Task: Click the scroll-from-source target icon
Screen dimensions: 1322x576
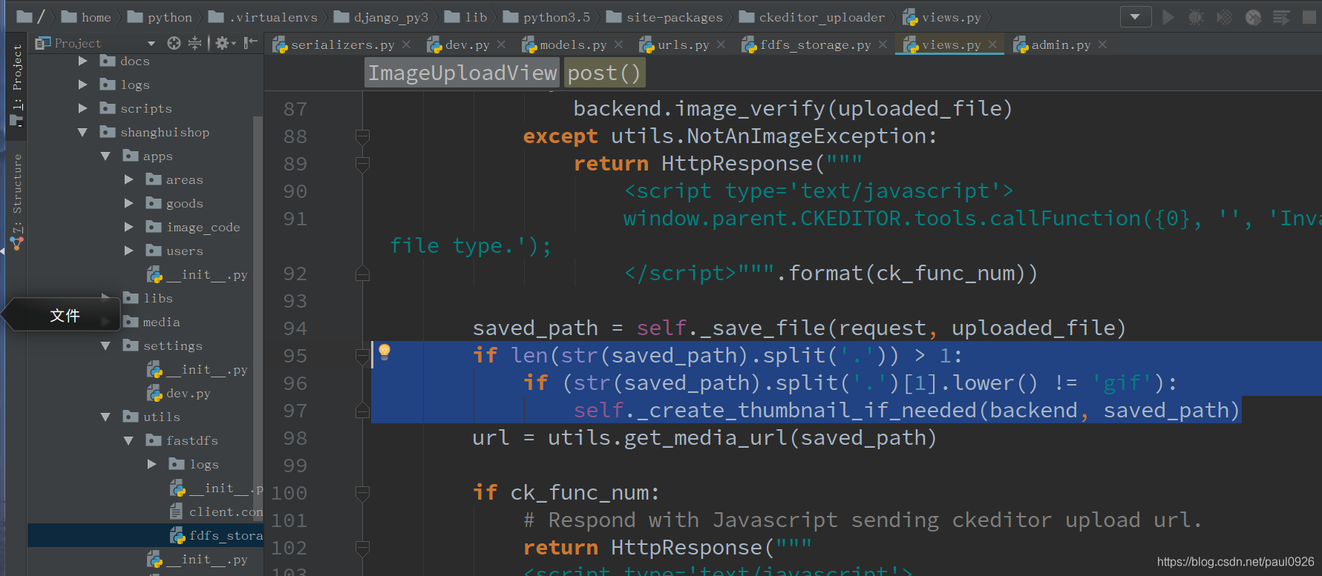Action: (x=174, y=43)
